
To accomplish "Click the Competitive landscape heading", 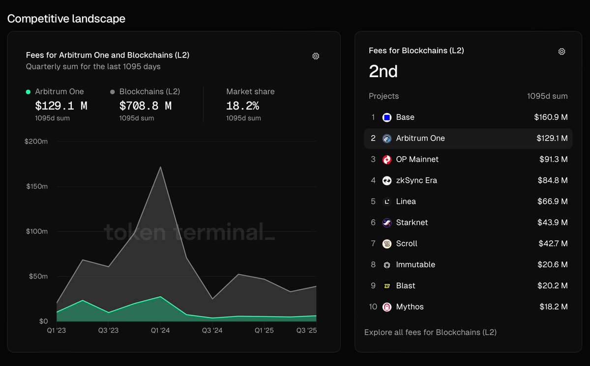I will [x=66, y=19].
